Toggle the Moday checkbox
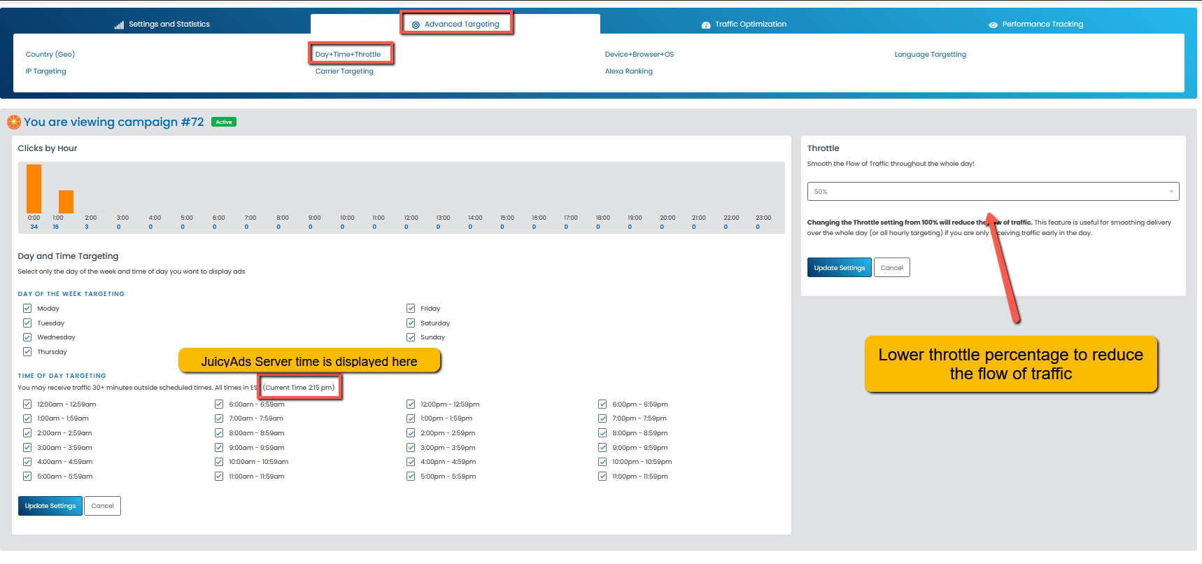The width and height of the screenshot is (1202, 564). coord(27,309)
